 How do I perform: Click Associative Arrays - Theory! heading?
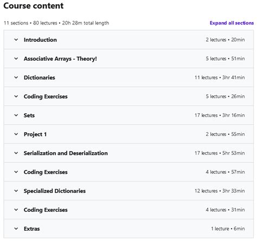(x=60, y=59)
